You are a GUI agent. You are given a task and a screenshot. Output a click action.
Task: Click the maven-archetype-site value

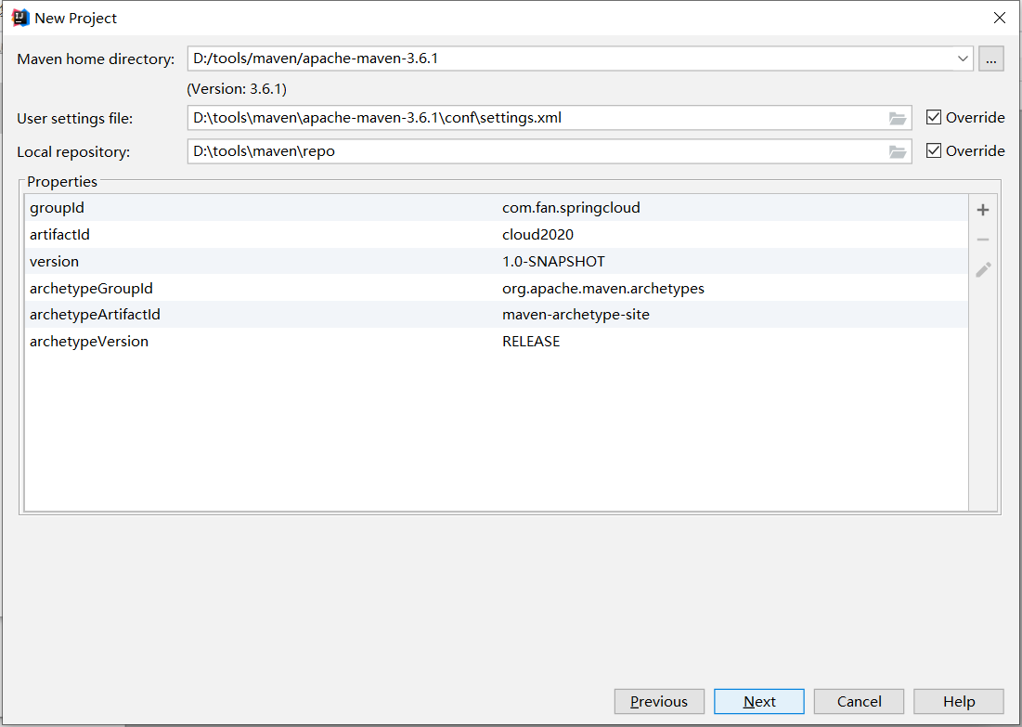point(576,314)
